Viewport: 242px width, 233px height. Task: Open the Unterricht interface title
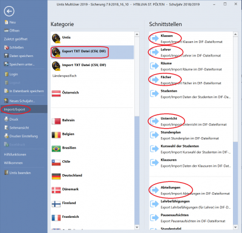click(169, 118)
